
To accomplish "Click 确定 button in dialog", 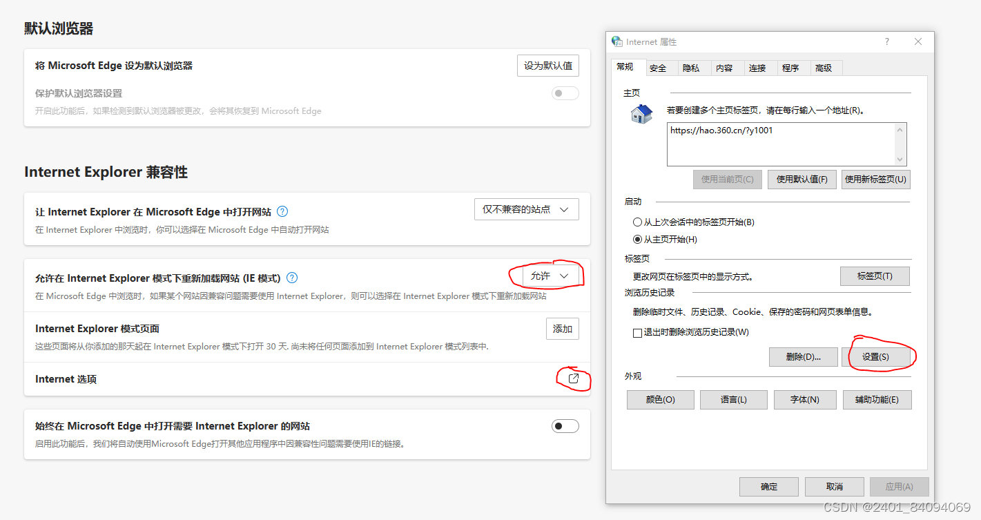I will click(769, 487).
